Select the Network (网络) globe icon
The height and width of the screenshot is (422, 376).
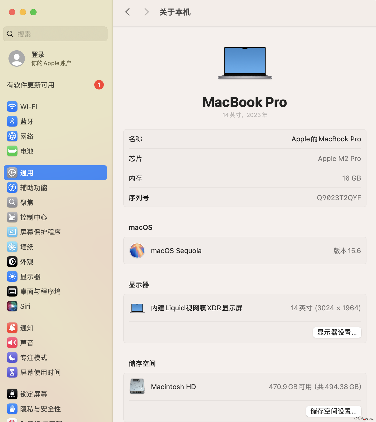(12, 136)
